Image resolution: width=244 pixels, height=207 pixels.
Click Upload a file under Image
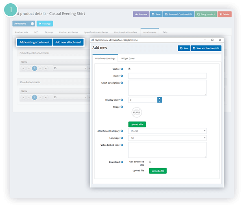(x=137, y=124)
